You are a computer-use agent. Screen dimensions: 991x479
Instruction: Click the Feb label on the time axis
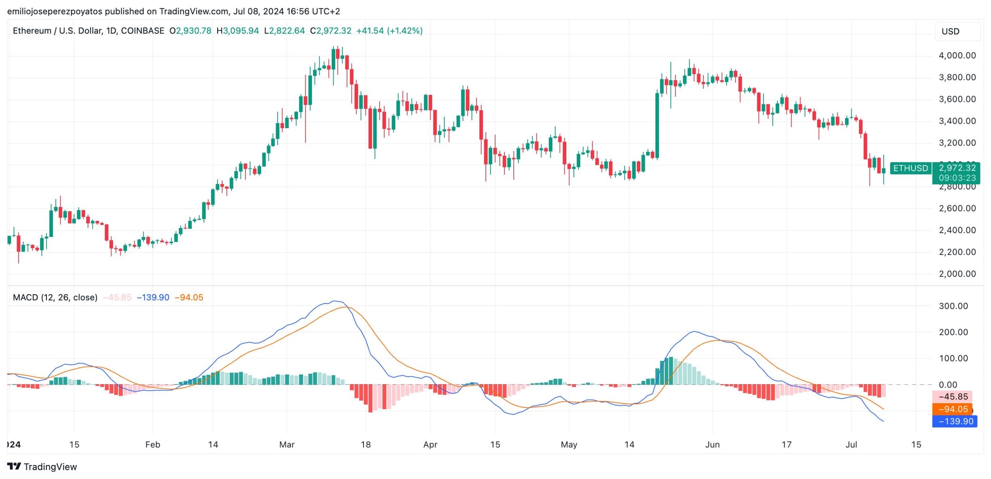(153, 445)
